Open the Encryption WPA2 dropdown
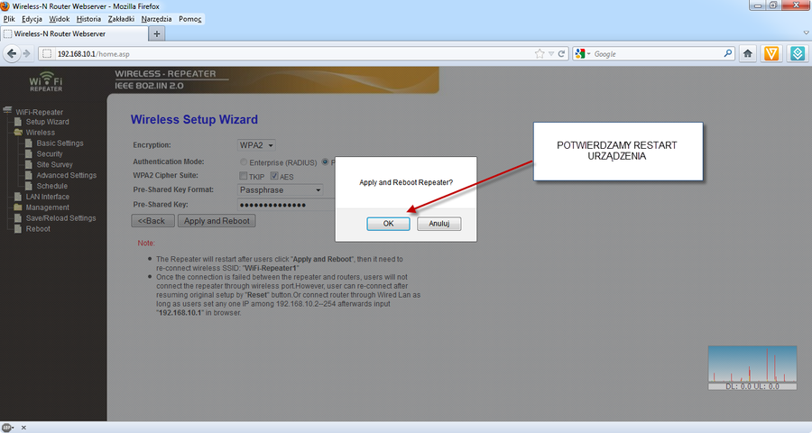Viewport: 812px width, 433px height. click(x=257, y=145)
